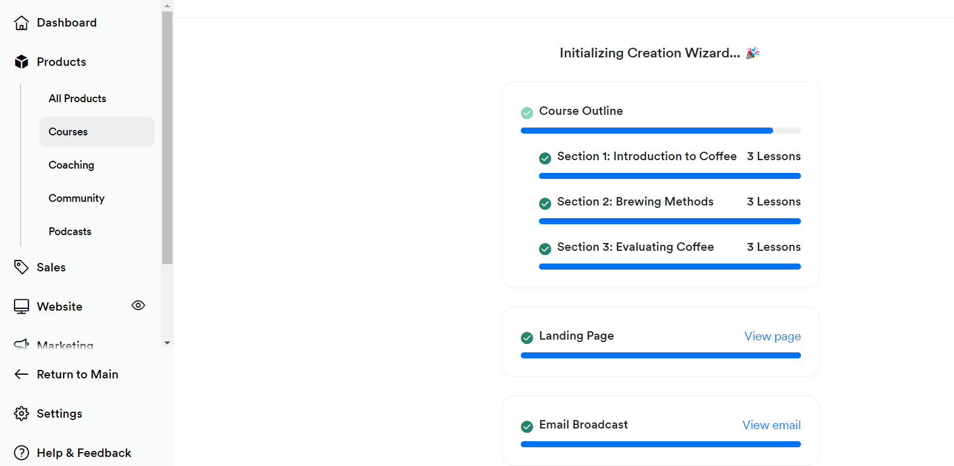Click the Dashboard home icon
This screenshot has height=466, width=954.
point(21,23)
